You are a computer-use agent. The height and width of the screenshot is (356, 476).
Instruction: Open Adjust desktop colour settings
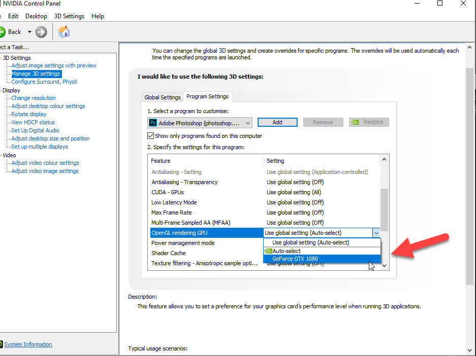tap(48, 106)
